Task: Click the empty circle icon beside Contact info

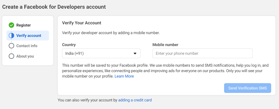Action: tap(11, 46)
